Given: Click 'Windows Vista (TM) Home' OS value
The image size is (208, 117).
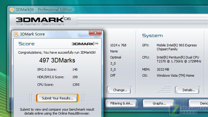Looking at the screenshot, I should pos(175,75).
